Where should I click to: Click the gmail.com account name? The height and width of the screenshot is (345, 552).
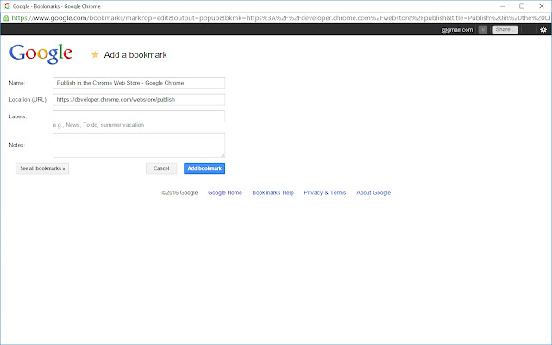pyautogui.click(x=457, y=30)
